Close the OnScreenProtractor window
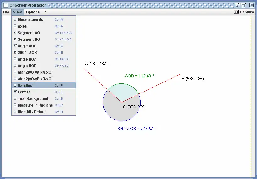This screenshot has height=179, width=257. [x=252, y=5]
